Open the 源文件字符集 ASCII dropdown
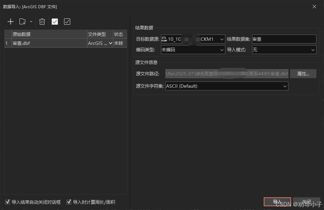 pyautogui.click(x=227, y=86)
